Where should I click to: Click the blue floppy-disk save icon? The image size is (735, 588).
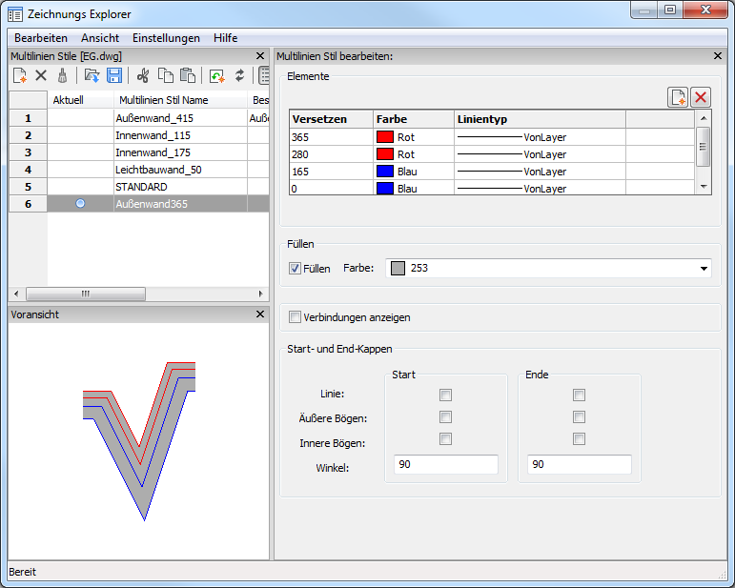(x=114, y=75)
